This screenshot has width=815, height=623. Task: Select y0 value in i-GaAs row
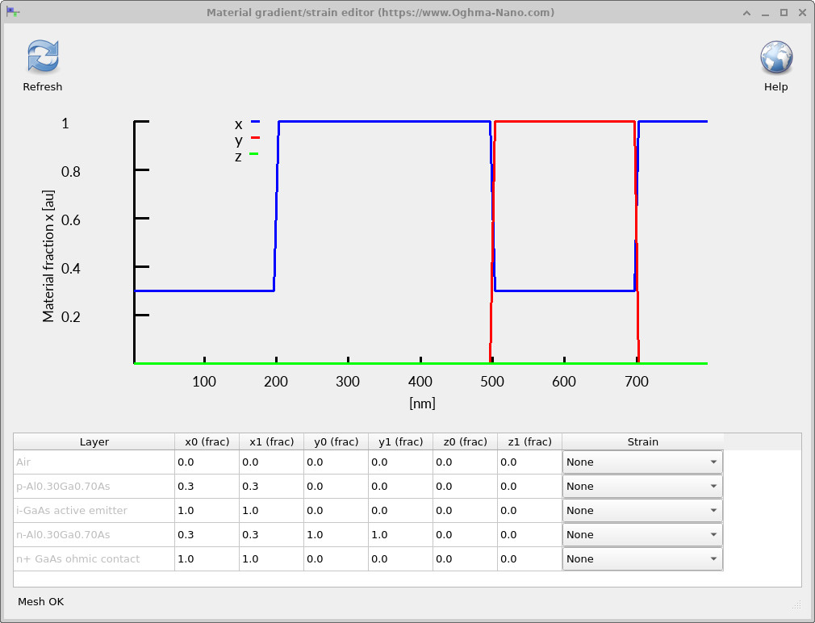coord(336,510)
